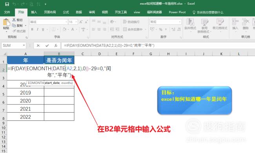The image size is (255, 153).
Task: Toggle Underline formatting
Action: [x=43, y=29]
